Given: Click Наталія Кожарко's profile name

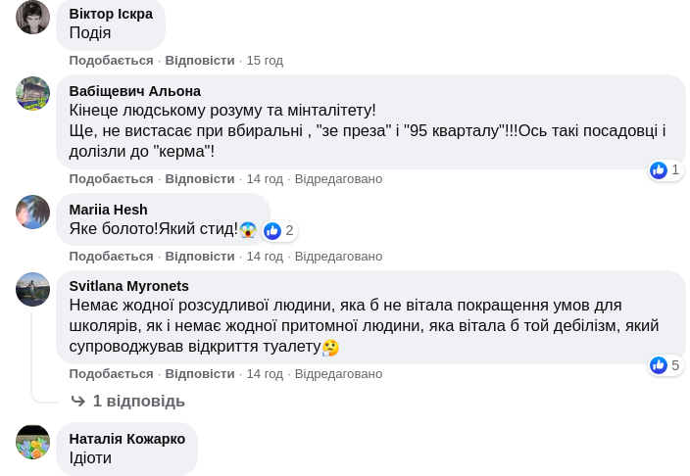Looking at the screenshot, I should click(x=126, y=438).
